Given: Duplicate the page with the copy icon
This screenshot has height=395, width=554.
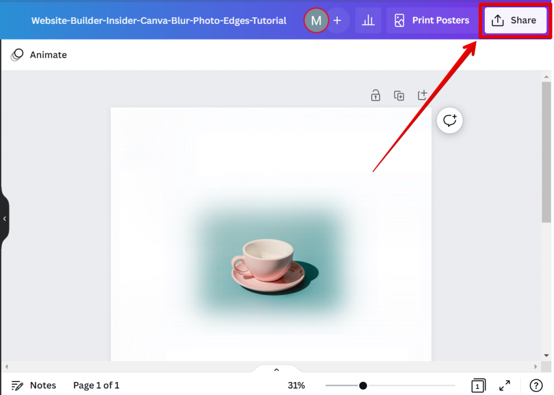Looking at the screenshot, I should 399,95.
